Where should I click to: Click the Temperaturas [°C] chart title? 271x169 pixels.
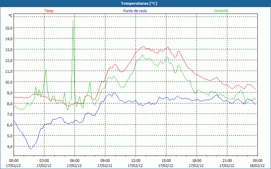[x=139, y=3]
